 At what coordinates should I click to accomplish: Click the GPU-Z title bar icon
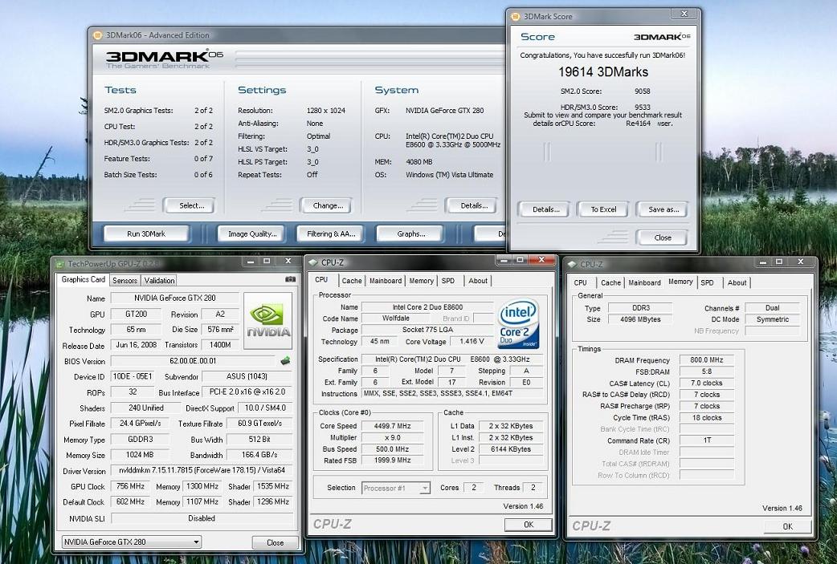pos(59,264)
